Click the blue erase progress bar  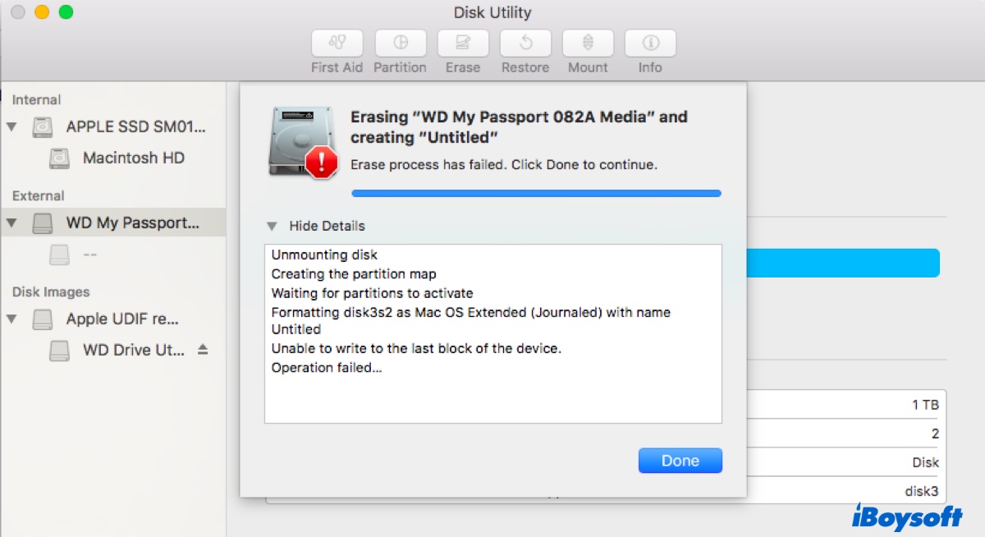536,194
